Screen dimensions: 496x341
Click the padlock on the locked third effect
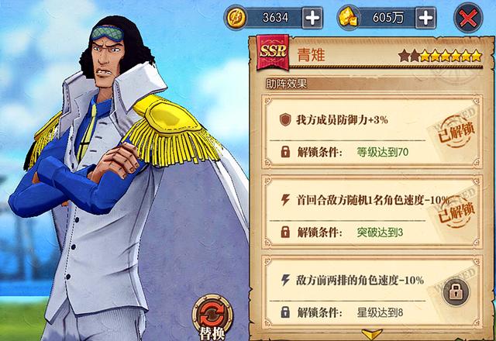[x=456, y=292]
